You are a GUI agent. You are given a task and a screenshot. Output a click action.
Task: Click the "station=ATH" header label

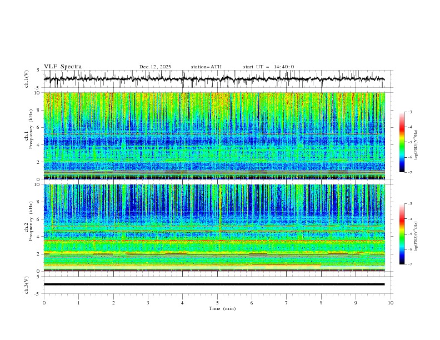pyautogui.click(x=206, y=67)
